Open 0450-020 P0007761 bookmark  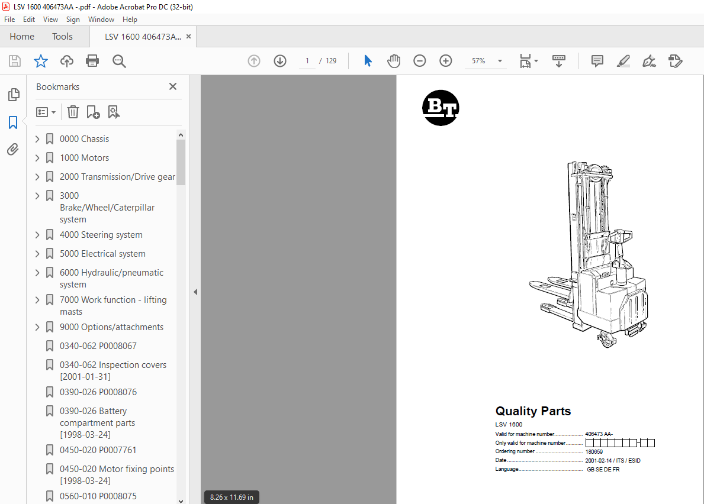(x=98, y=450)
